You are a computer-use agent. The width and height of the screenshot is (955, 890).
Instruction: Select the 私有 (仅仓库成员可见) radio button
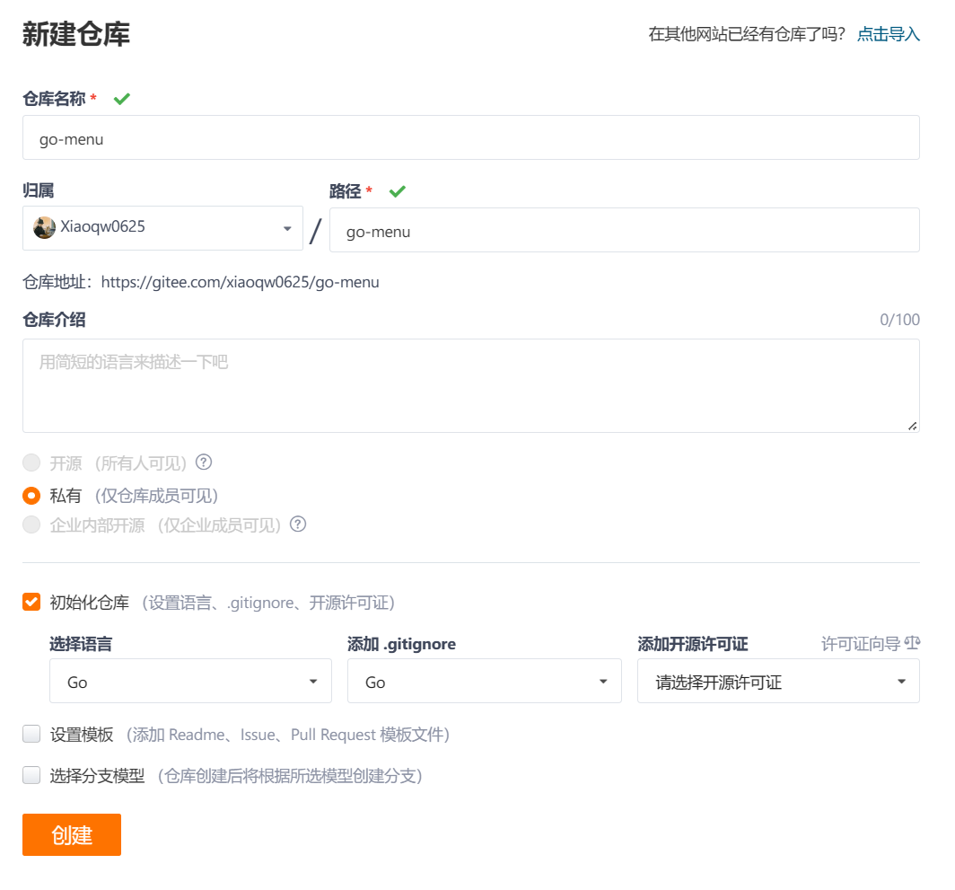(31, 496)
